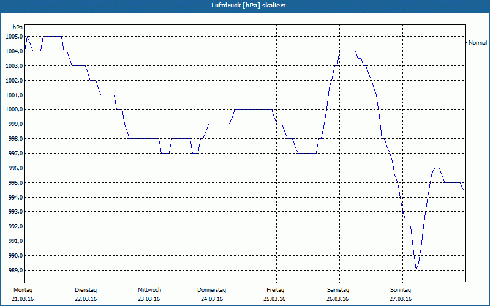Click the '994,0' axis value
490x306 pixels.
click(x=15, y=197)
